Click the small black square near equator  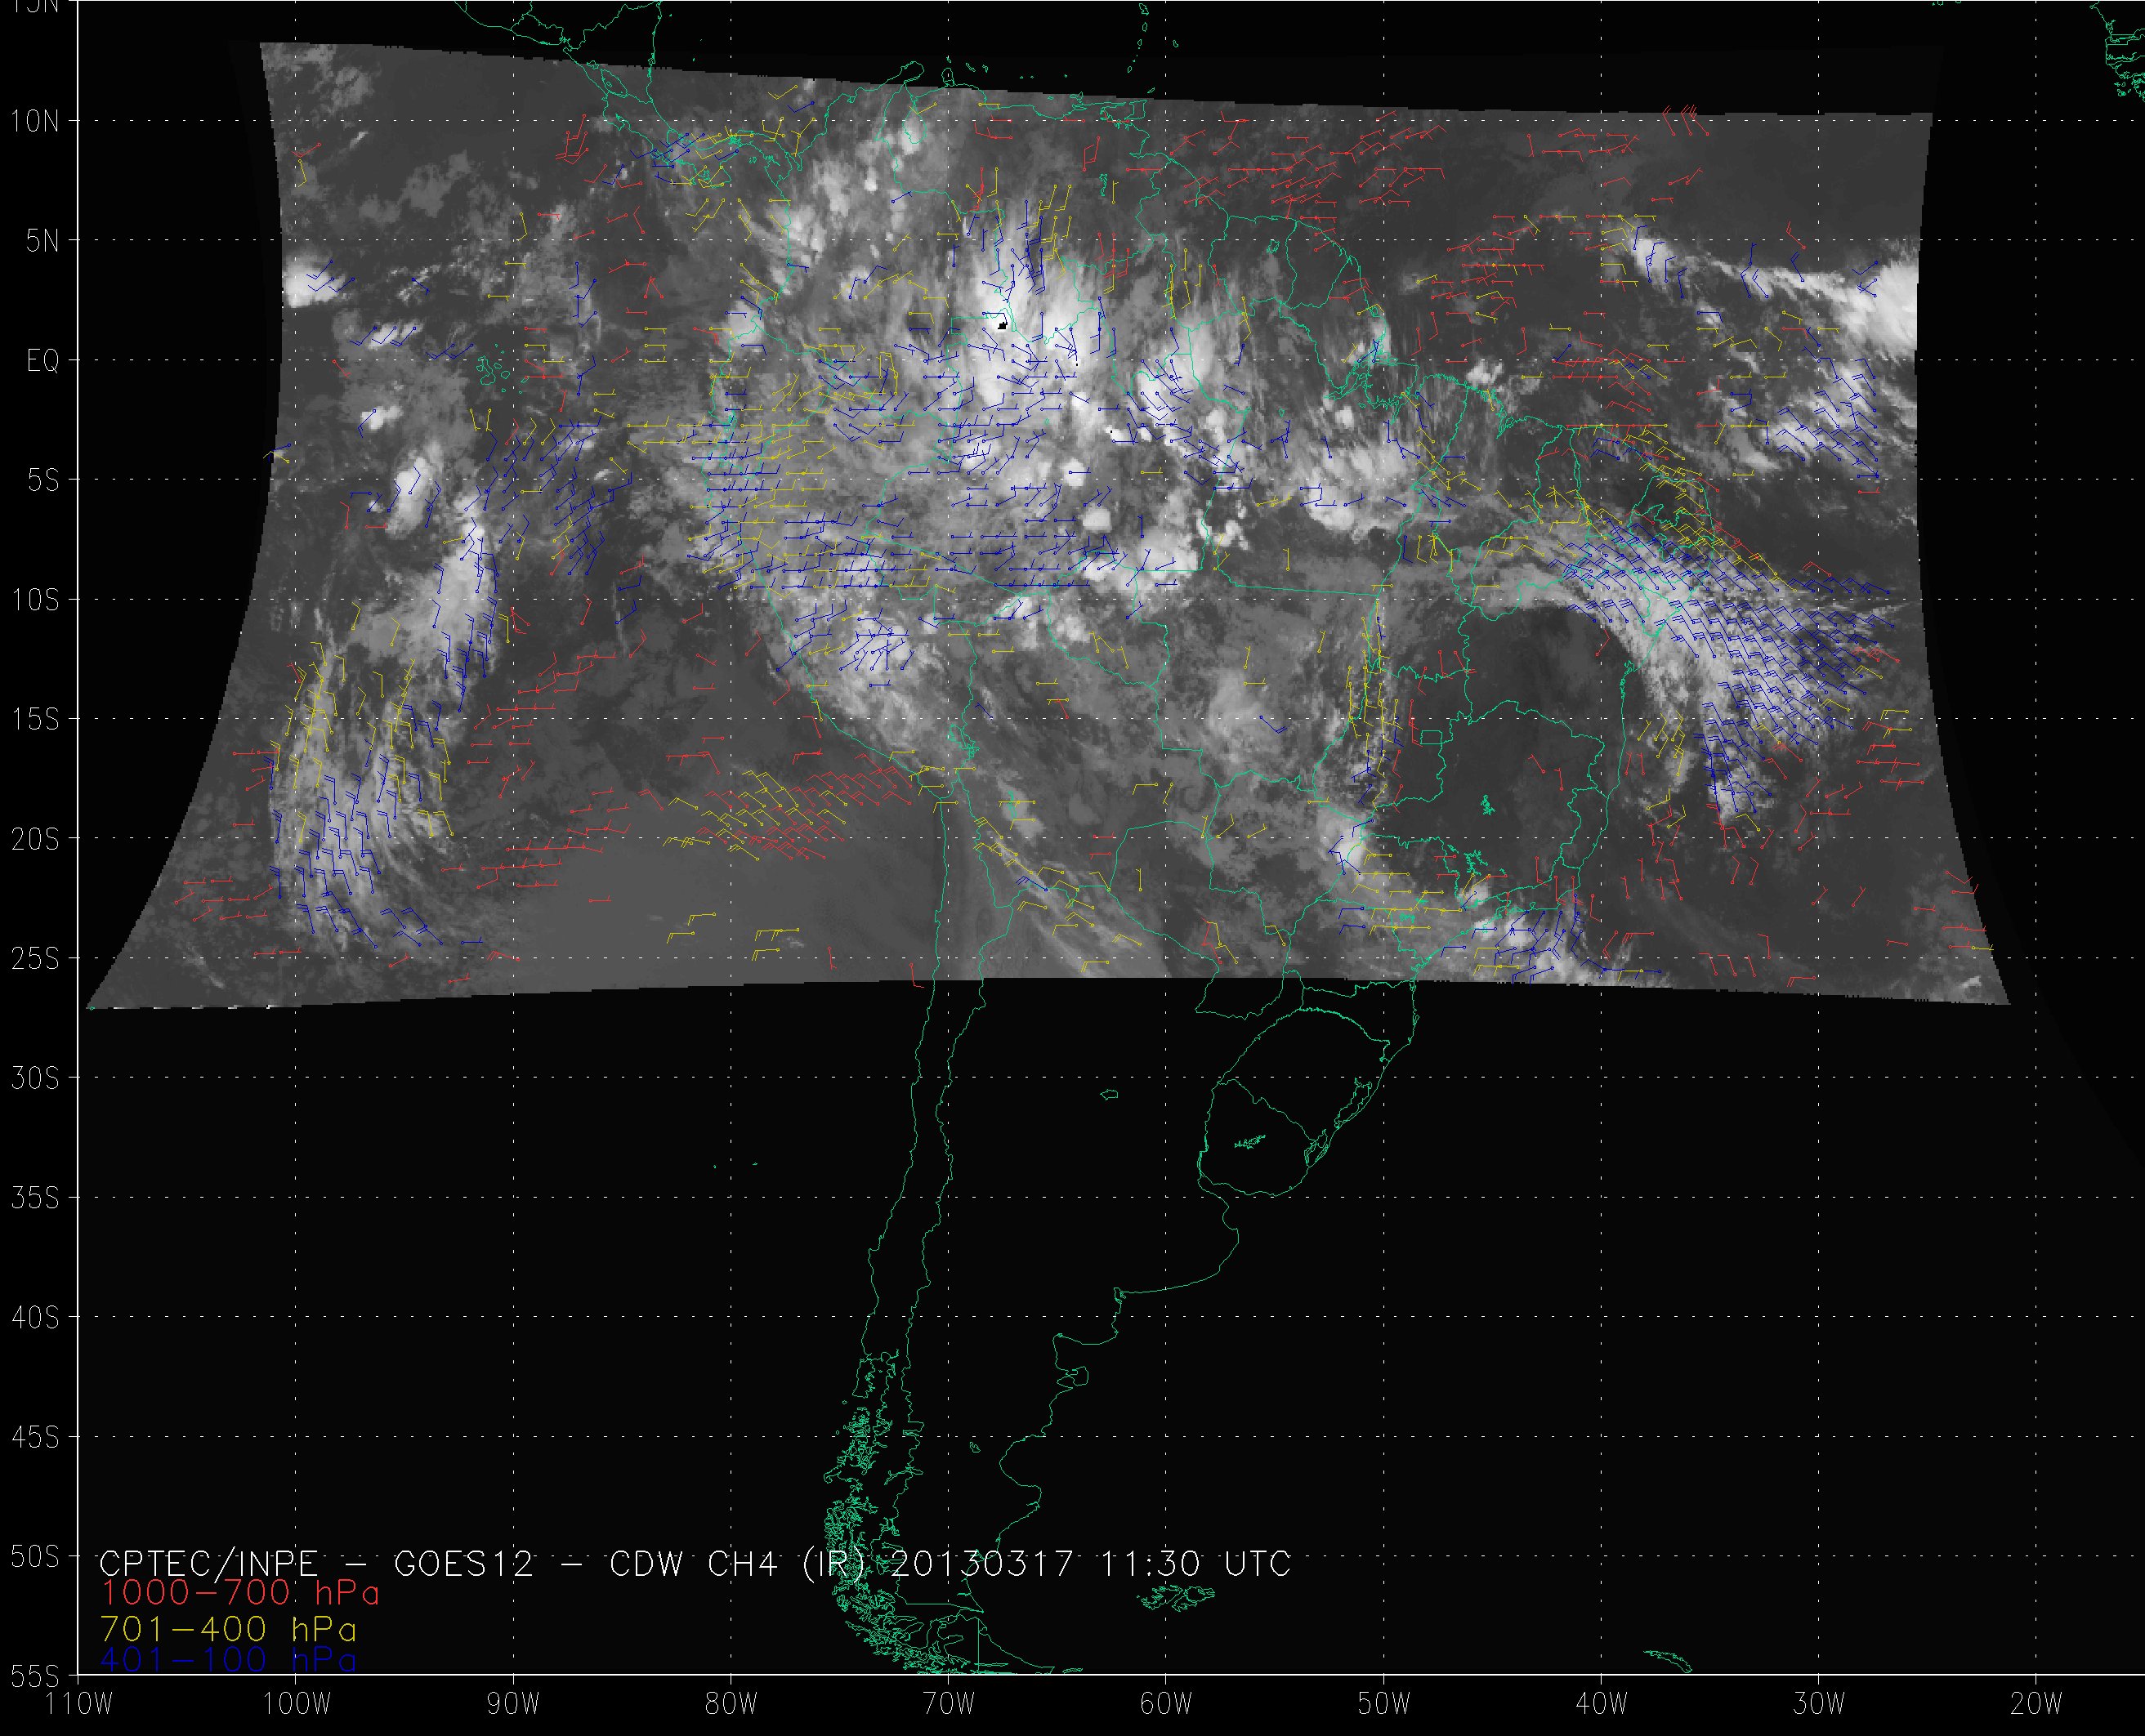pos(1002,325)
